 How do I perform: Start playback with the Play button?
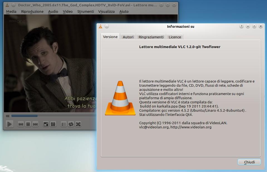pos(9,124)
